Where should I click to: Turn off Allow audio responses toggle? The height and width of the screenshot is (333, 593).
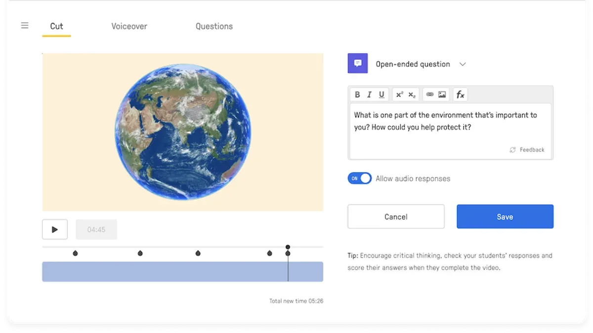point(360,179)
